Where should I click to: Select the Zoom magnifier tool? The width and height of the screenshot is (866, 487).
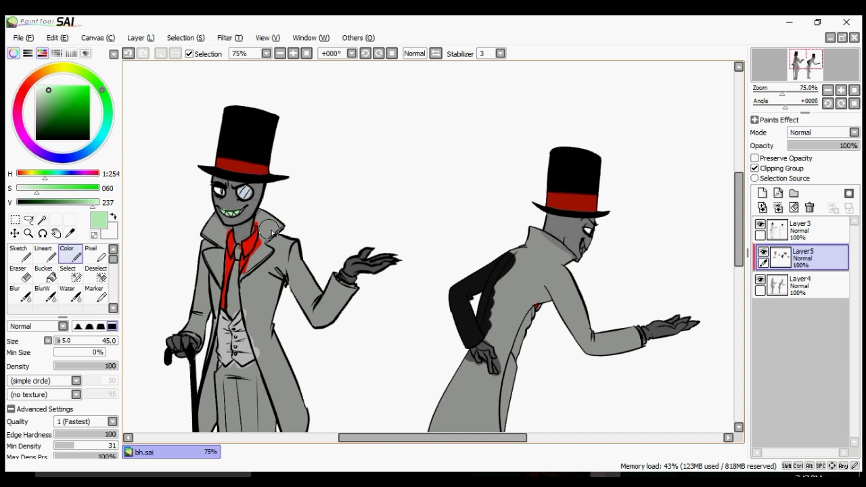click(x=28, y=233)
